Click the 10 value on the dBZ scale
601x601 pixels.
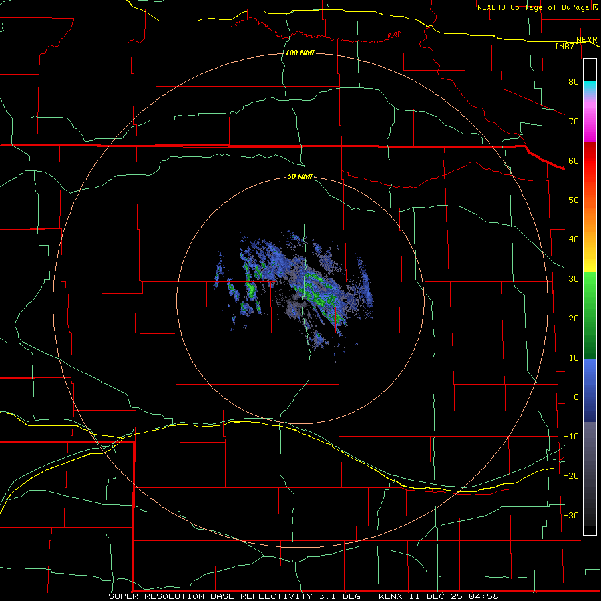(x=574, y=358)
